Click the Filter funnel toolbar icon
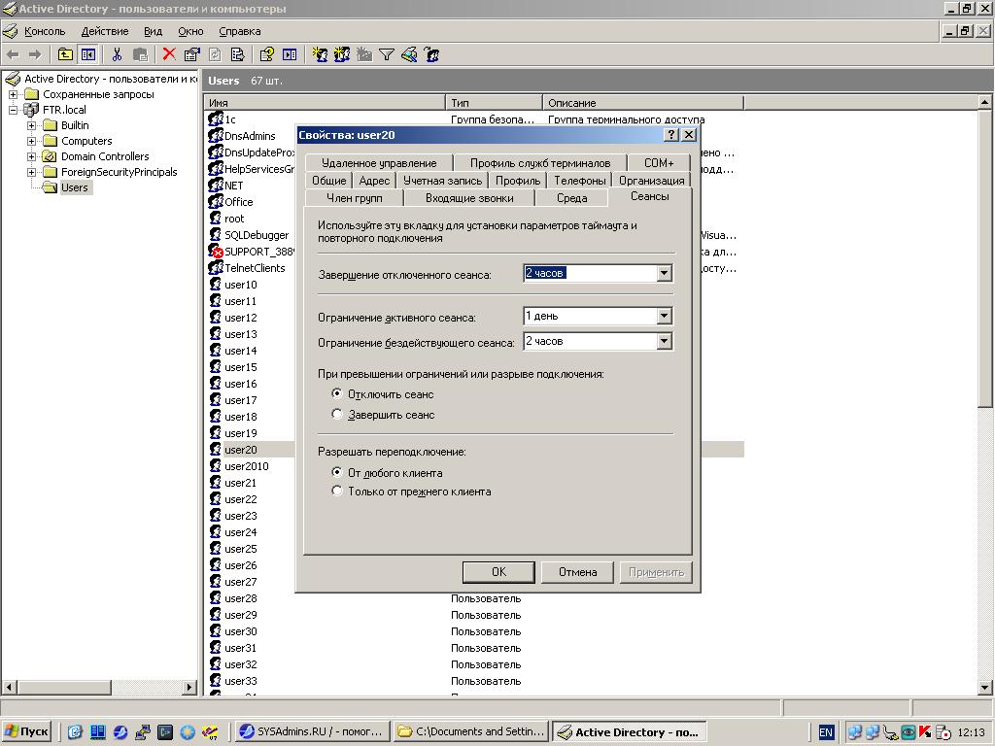 point(387,54)
